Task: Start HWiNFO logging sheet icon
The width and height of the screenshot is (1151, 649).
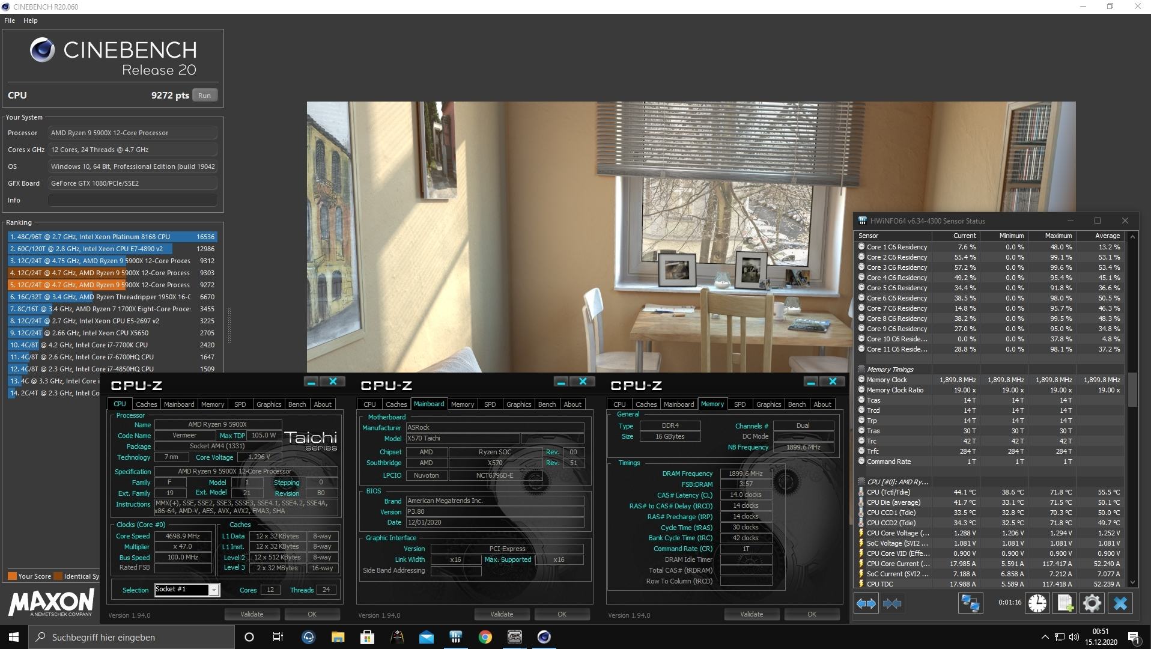Action: pyautogui.click(x=1064, y=603)
